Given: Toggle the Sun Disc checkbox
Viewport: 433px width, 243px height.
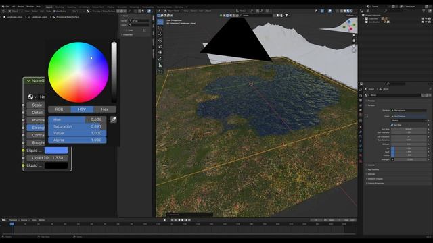Looking at the screenshot, I should tap(392, 125).
